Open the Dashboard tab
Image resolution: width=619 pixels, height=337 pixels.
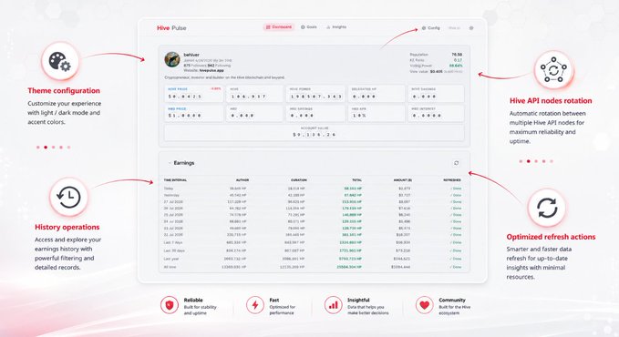(279, 27)
